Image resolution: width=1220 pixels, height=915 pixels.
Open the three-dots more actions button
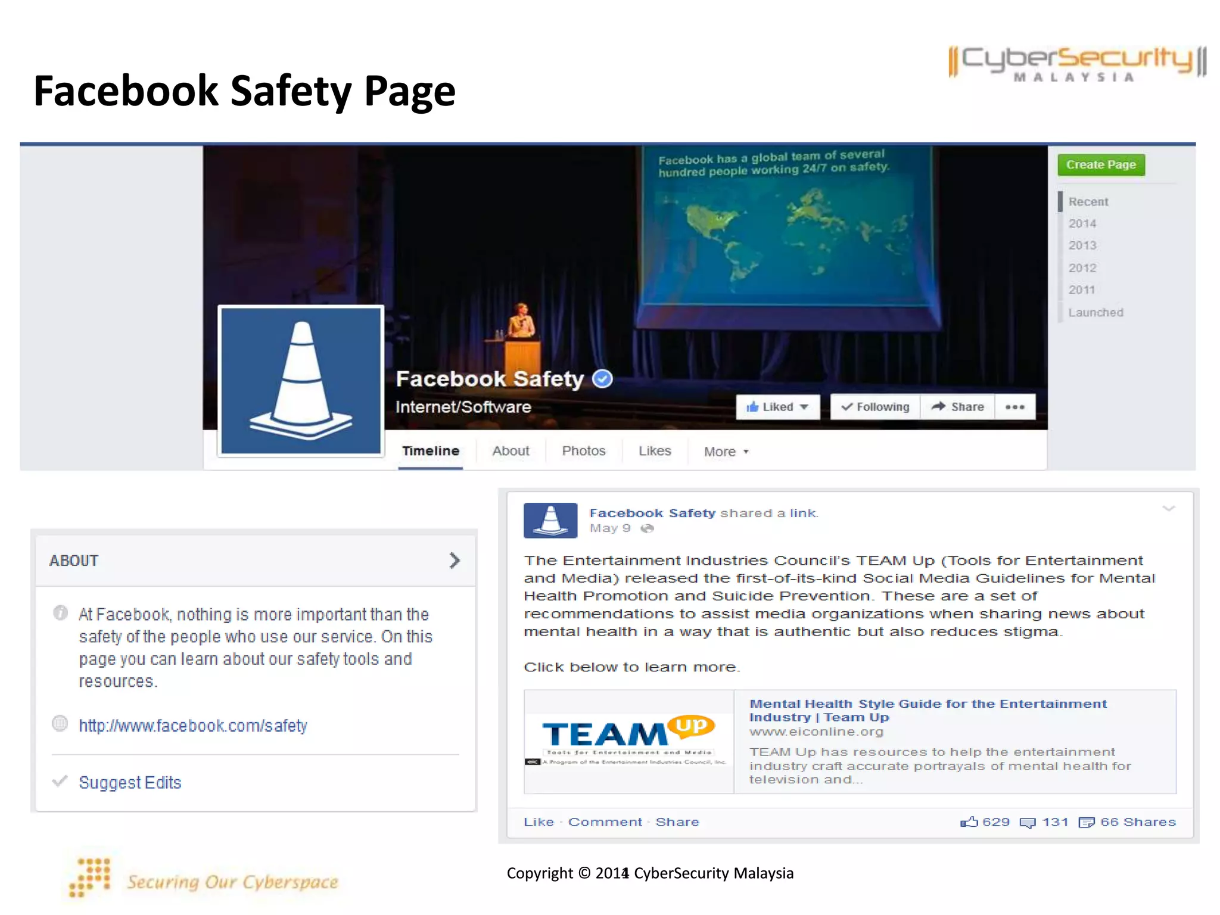point(1014,407)
